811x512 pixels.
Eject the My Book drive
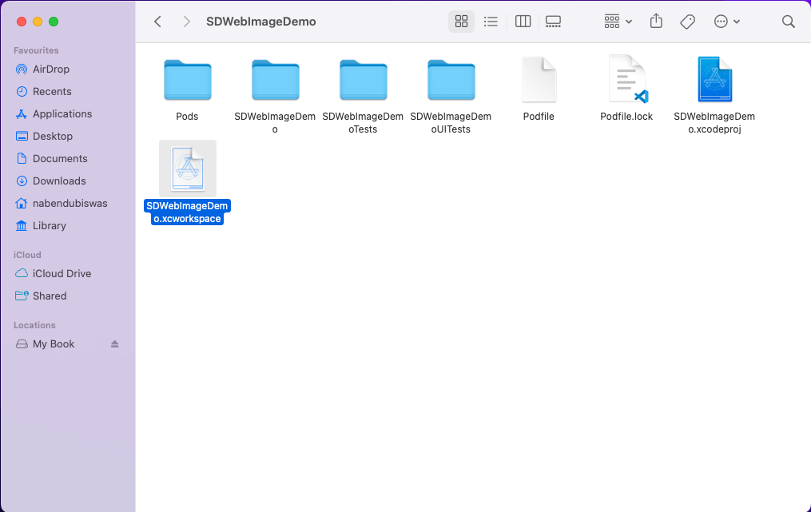tap(114, 344)
